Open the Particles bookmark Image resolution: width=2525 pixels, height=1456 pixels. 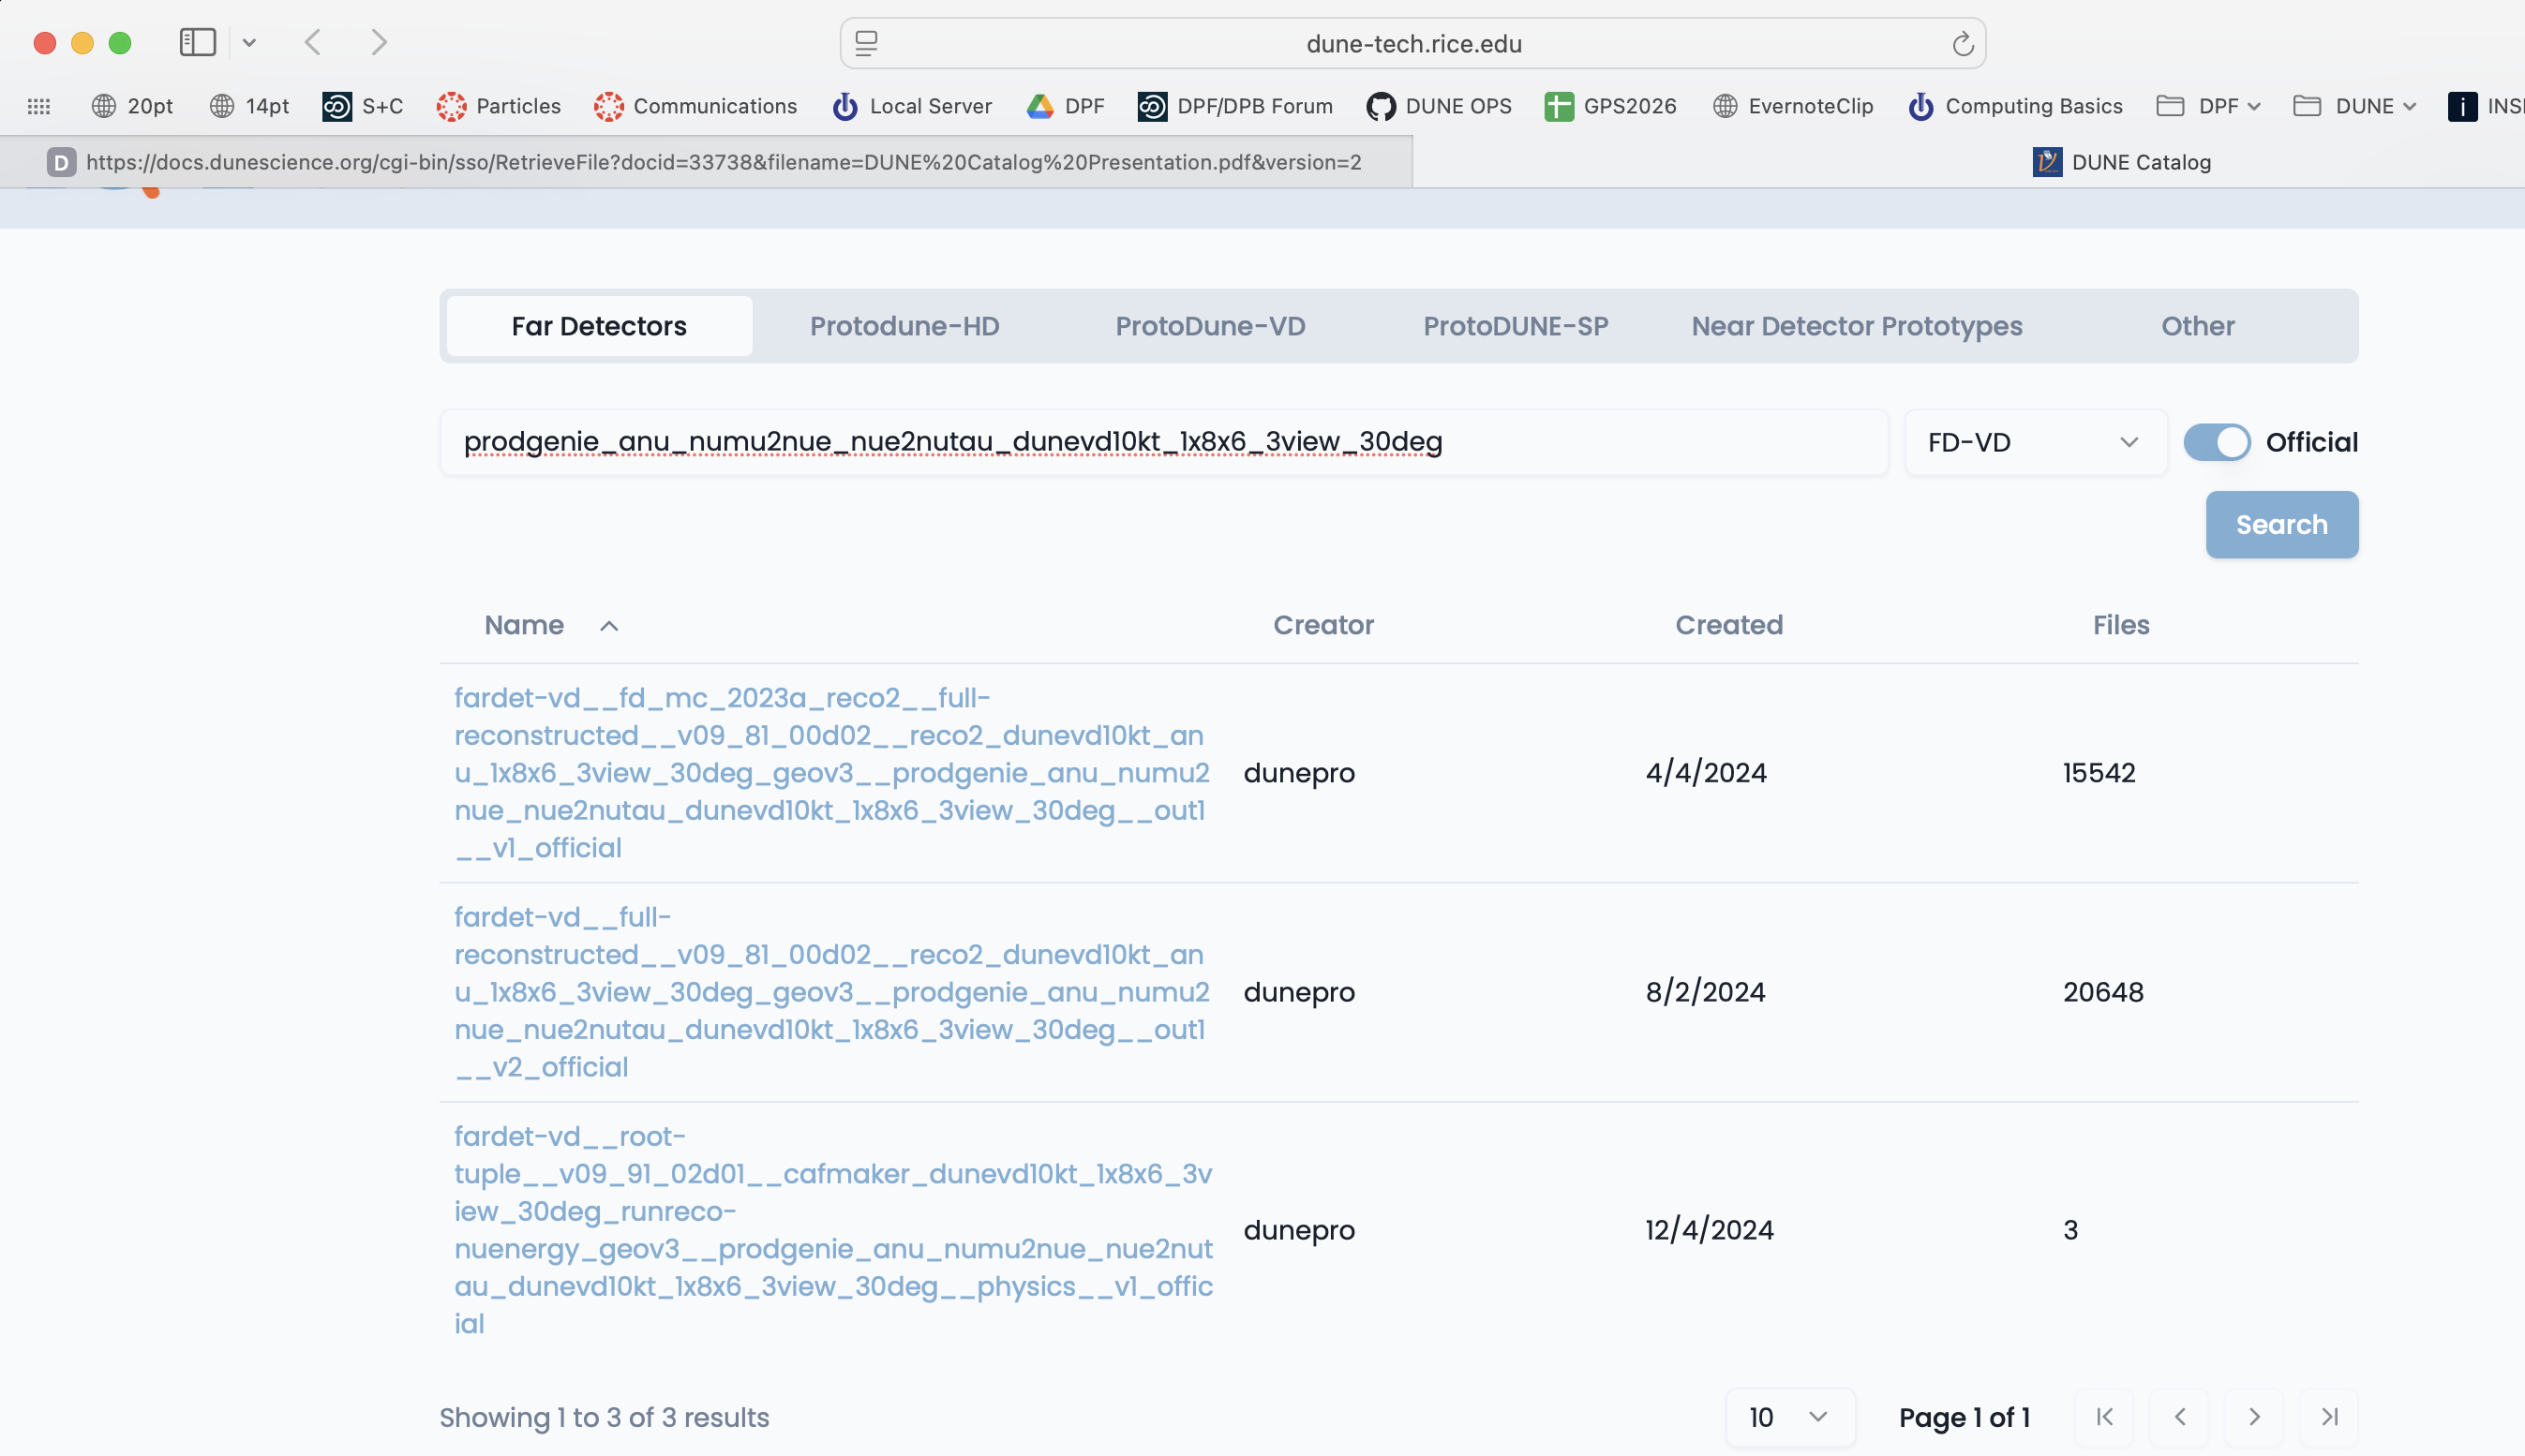[499, 105]
